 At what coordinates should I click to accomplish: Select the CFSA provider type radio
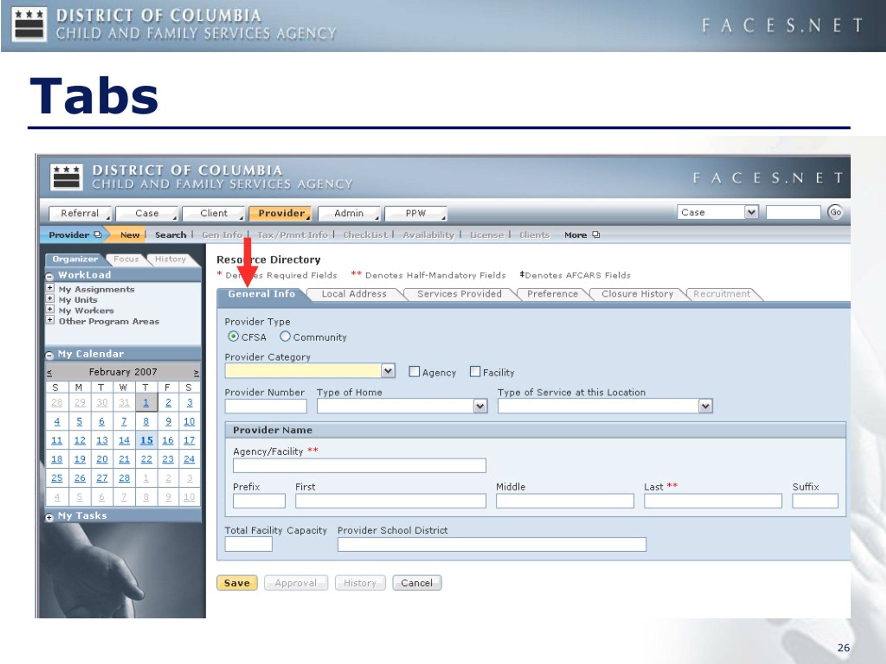coord(233,336)
